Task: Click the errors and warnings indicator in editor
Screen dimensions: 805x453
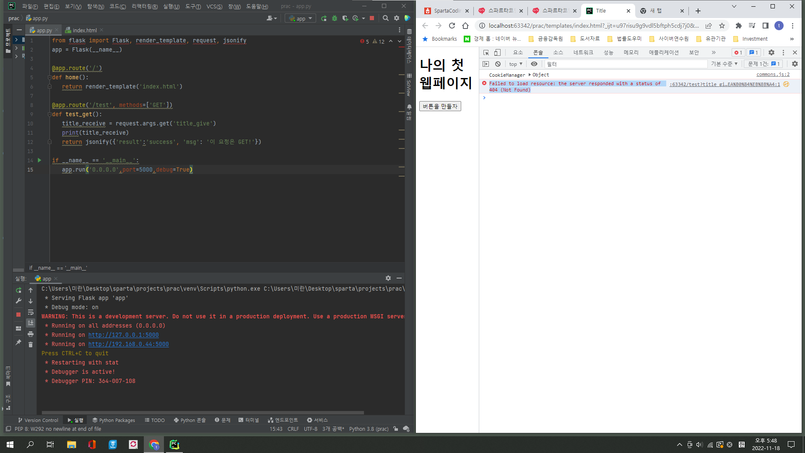Action: coord(372,41)
